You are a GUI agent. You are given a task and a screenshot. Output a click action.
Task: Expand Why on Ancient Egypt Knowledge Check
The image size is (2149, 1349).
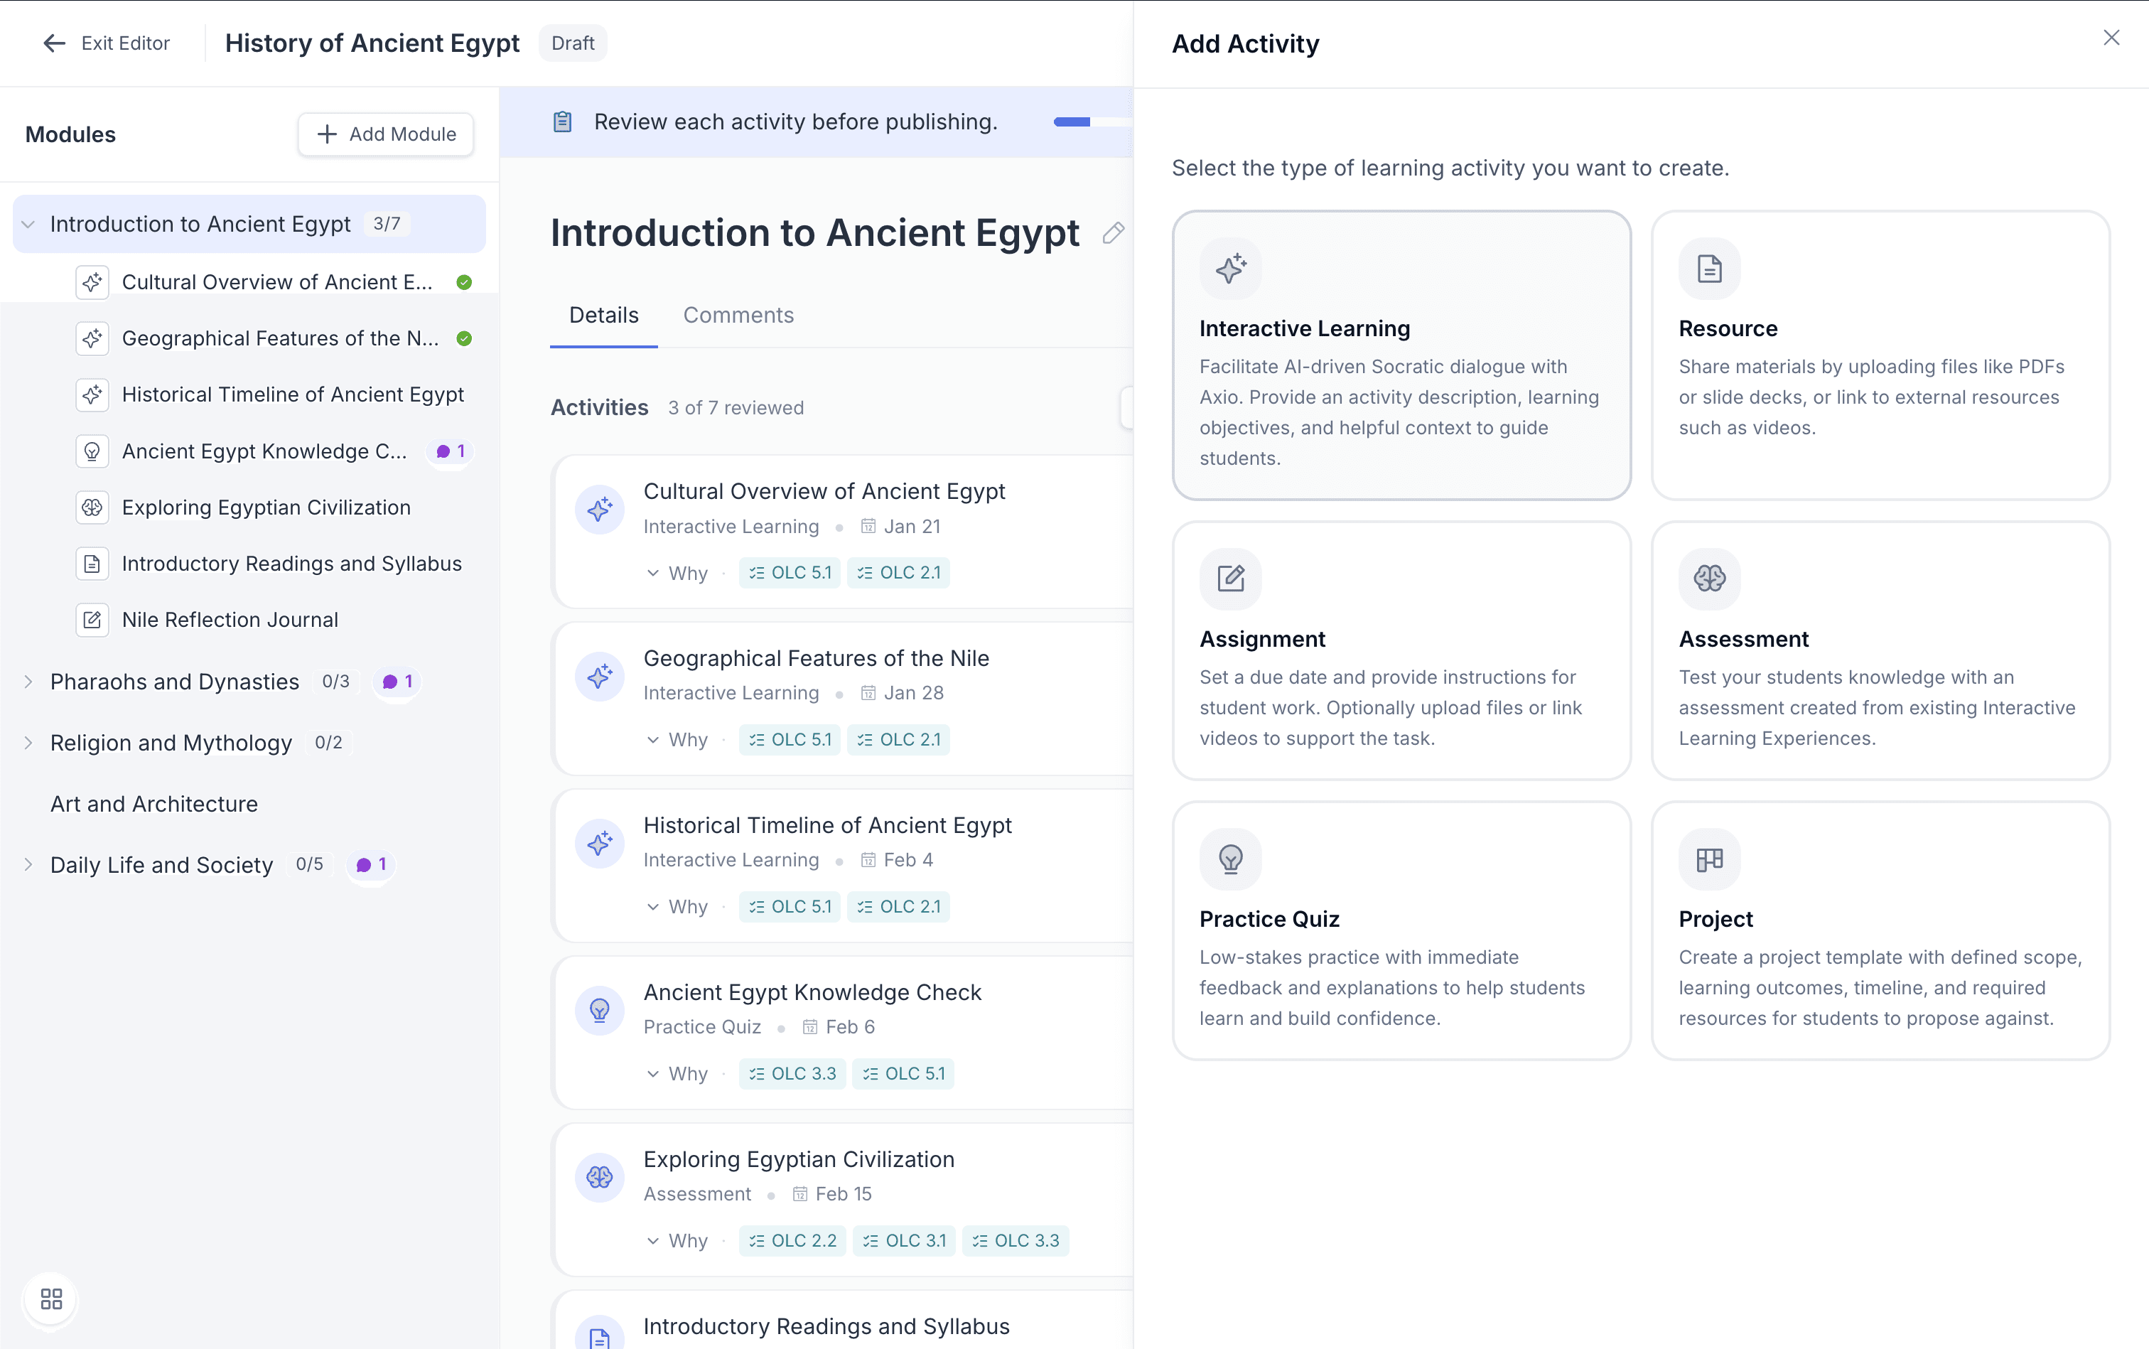pos(677,1073)
